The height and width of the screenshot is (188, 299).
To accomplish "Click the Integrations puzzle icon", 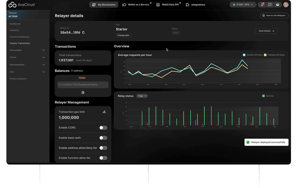I will coord(187,5).
